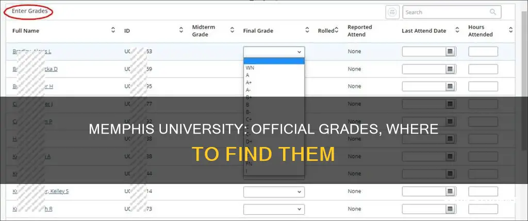Open calendar icon for ID ending 73

pyautogui.click(x=450, y=209)
